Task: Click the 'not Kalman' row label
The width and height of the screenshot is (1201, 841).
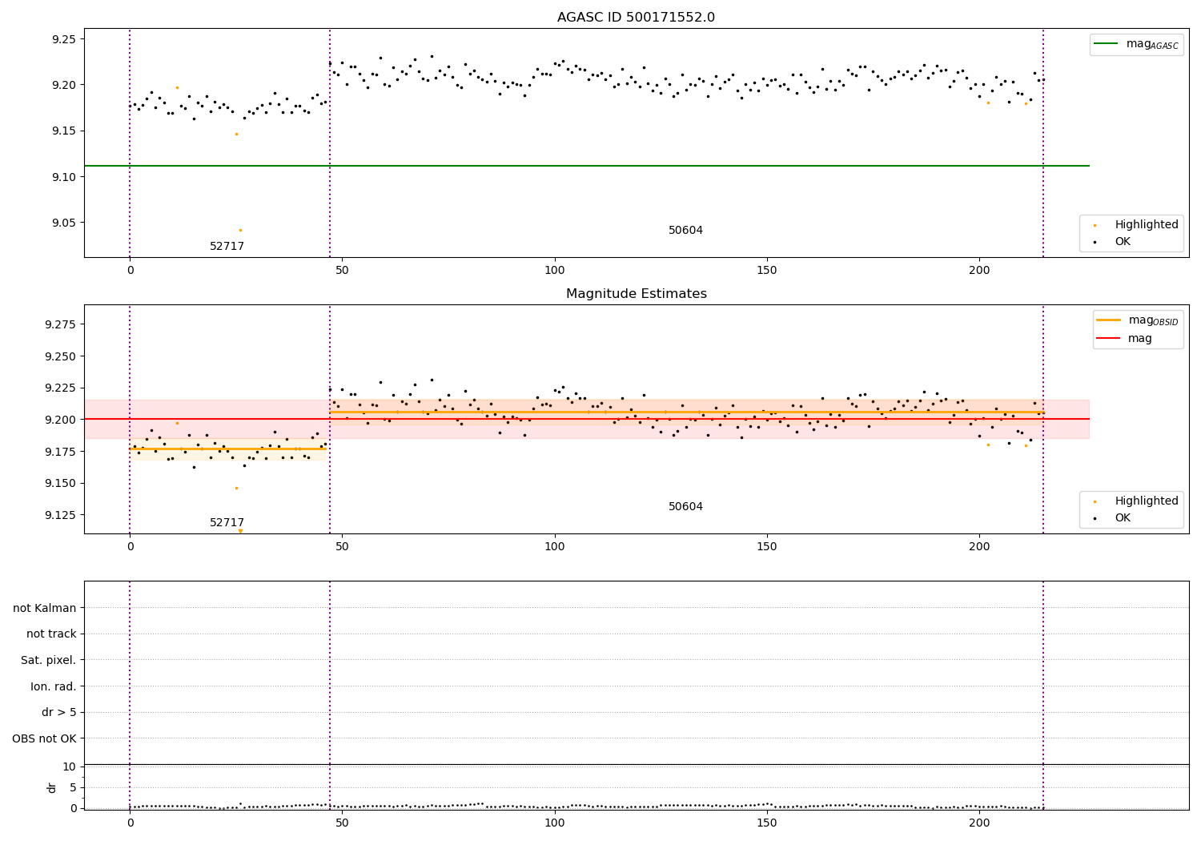Action: 45,608
